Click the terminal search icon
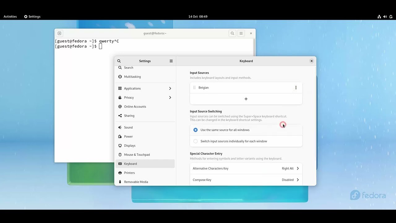This screenshot has height=223, width=396. click(x=232, y=33)
